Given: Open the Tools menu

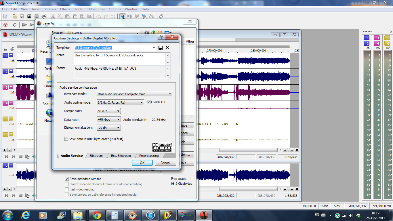Looking at the screenshot, I should click(78, 9).
